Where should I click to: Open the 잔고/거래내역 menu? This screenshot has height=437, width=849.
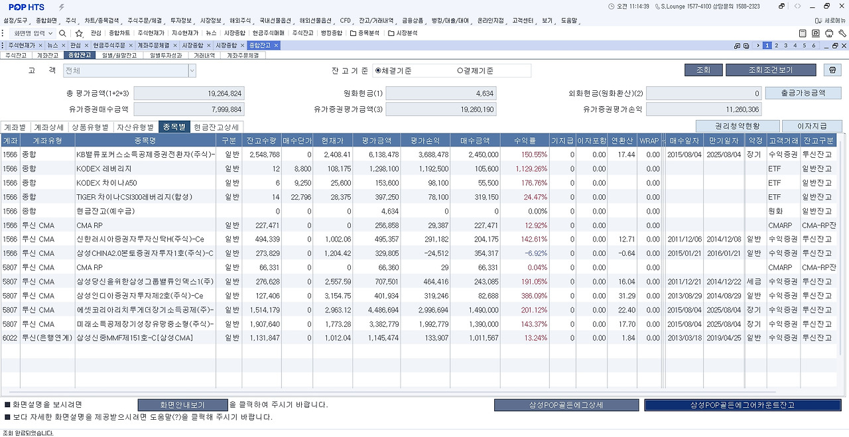coord(376,21)
